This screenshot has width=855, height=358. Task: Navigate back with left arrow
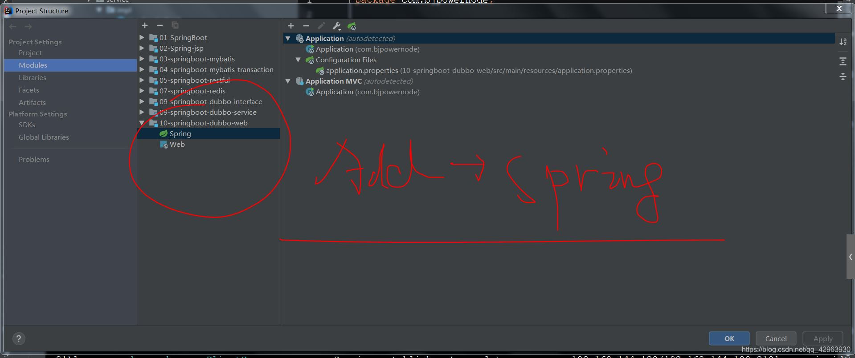pos(13,27)
